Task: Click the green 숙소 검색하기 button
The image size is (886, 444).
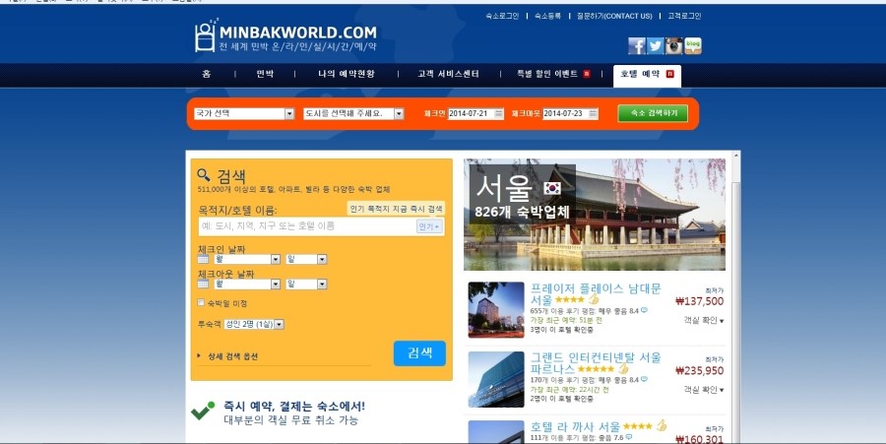Action: point(653,113)
